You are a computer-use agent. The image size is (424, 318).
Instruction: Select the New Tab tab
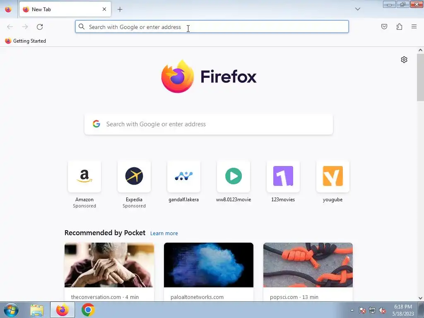pos(65,9)
